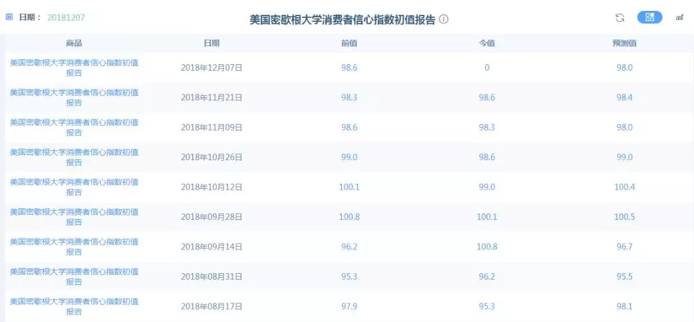Open the report link in the 2018年09月14日 row
Screen dimensions: 694x322
pyautogui.click(x=74, y=247)
